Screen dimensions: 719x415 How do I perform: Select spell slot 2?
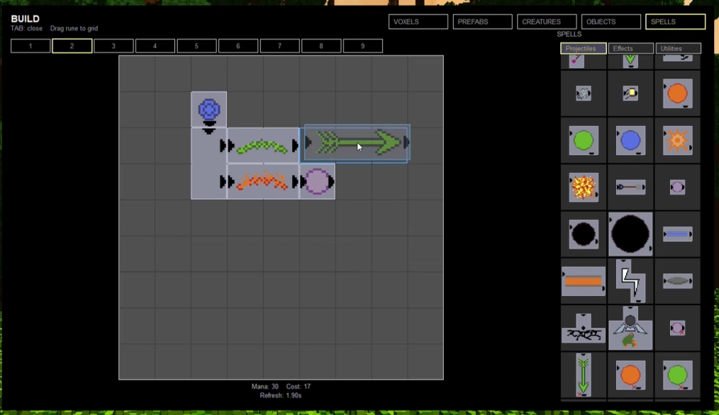(72, 46)
